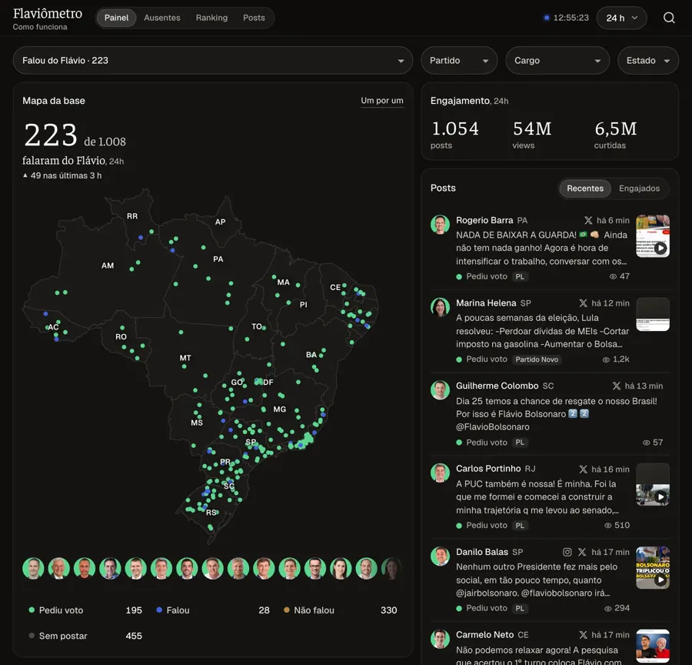Toggle the Falou legend filter
Screen dimensions: 692x665
tap(212, 610)
